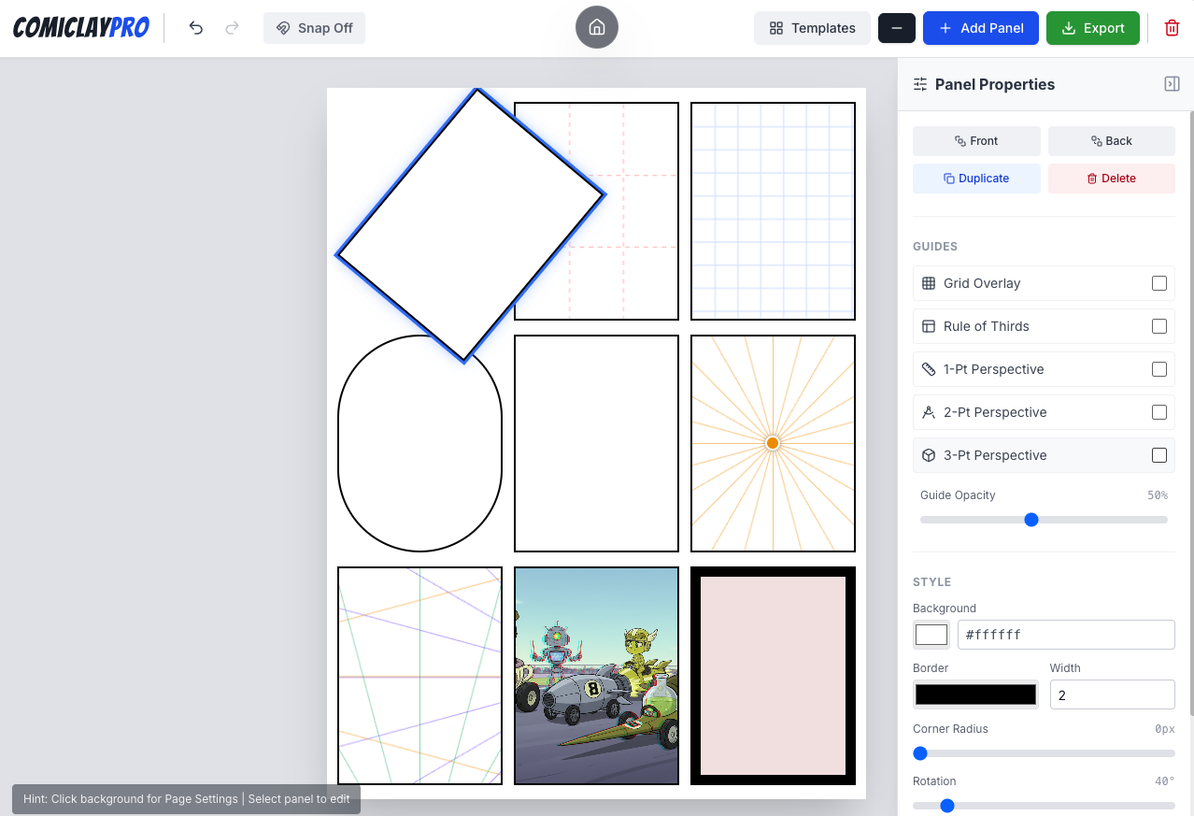Click the red trash icon in toolbar
1194x816 pixels.
(1172, 28)
